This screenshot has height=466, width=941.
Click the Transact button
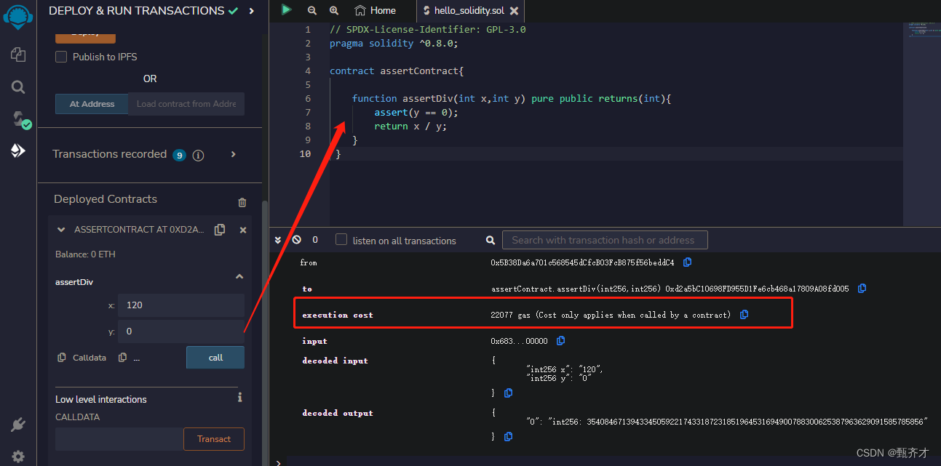214,439
